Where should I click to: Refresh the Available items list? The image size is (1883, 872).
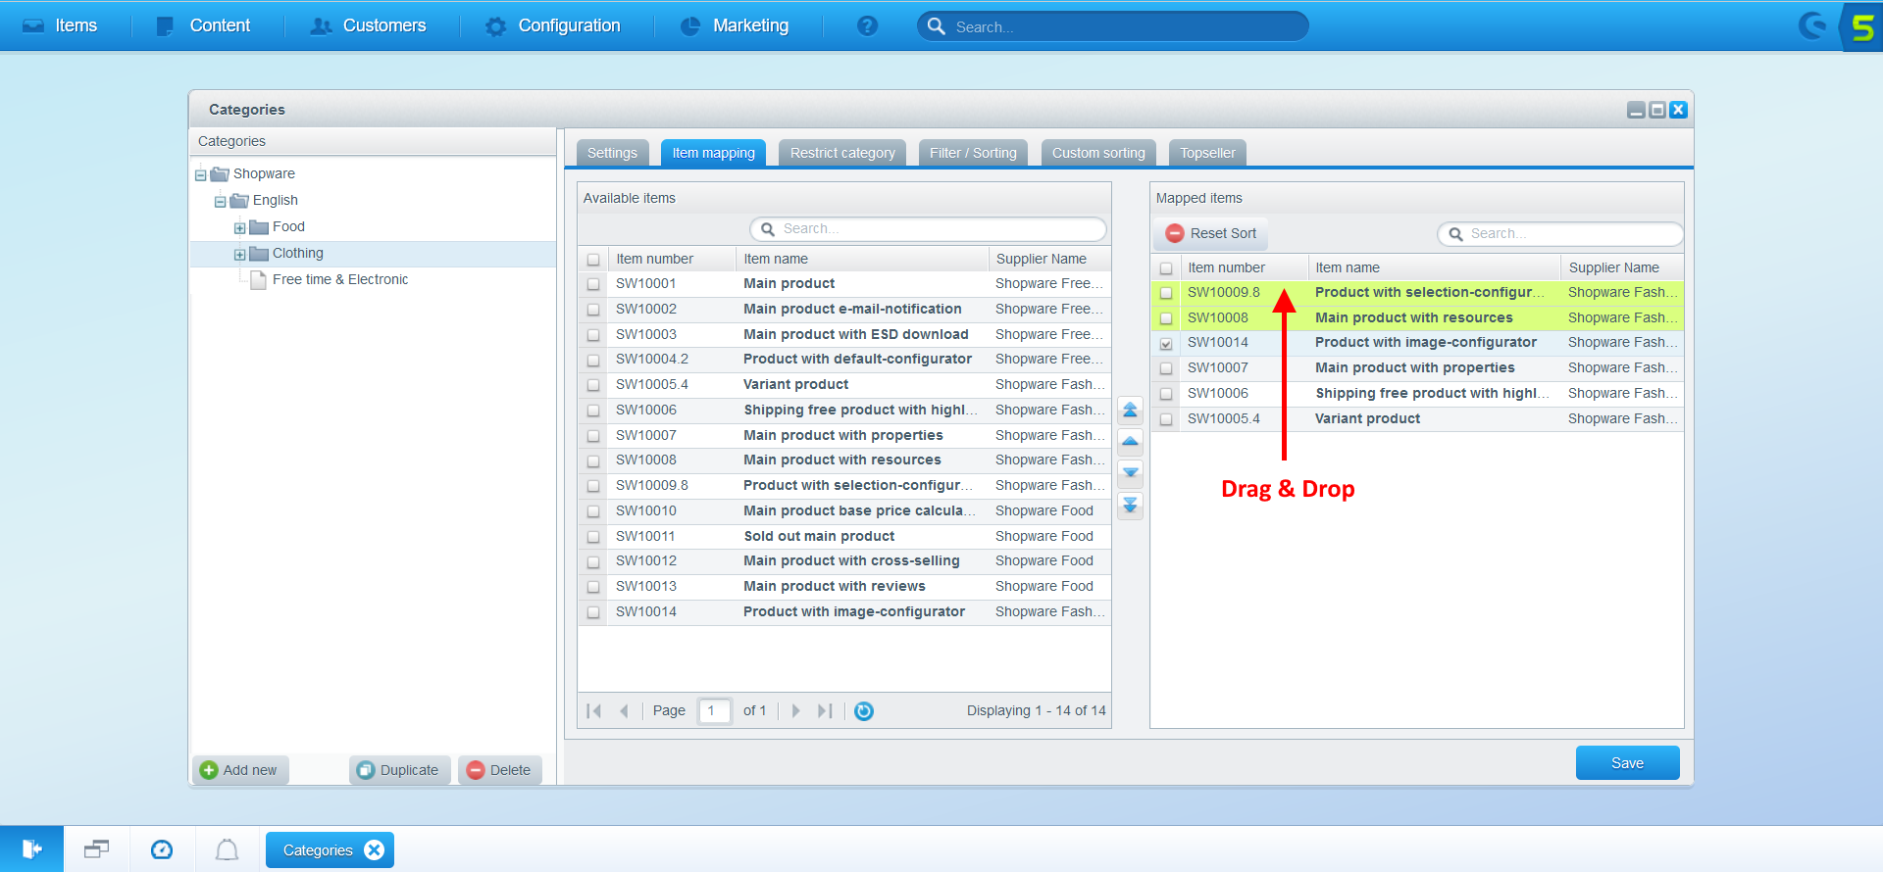(x=863, y=711)
